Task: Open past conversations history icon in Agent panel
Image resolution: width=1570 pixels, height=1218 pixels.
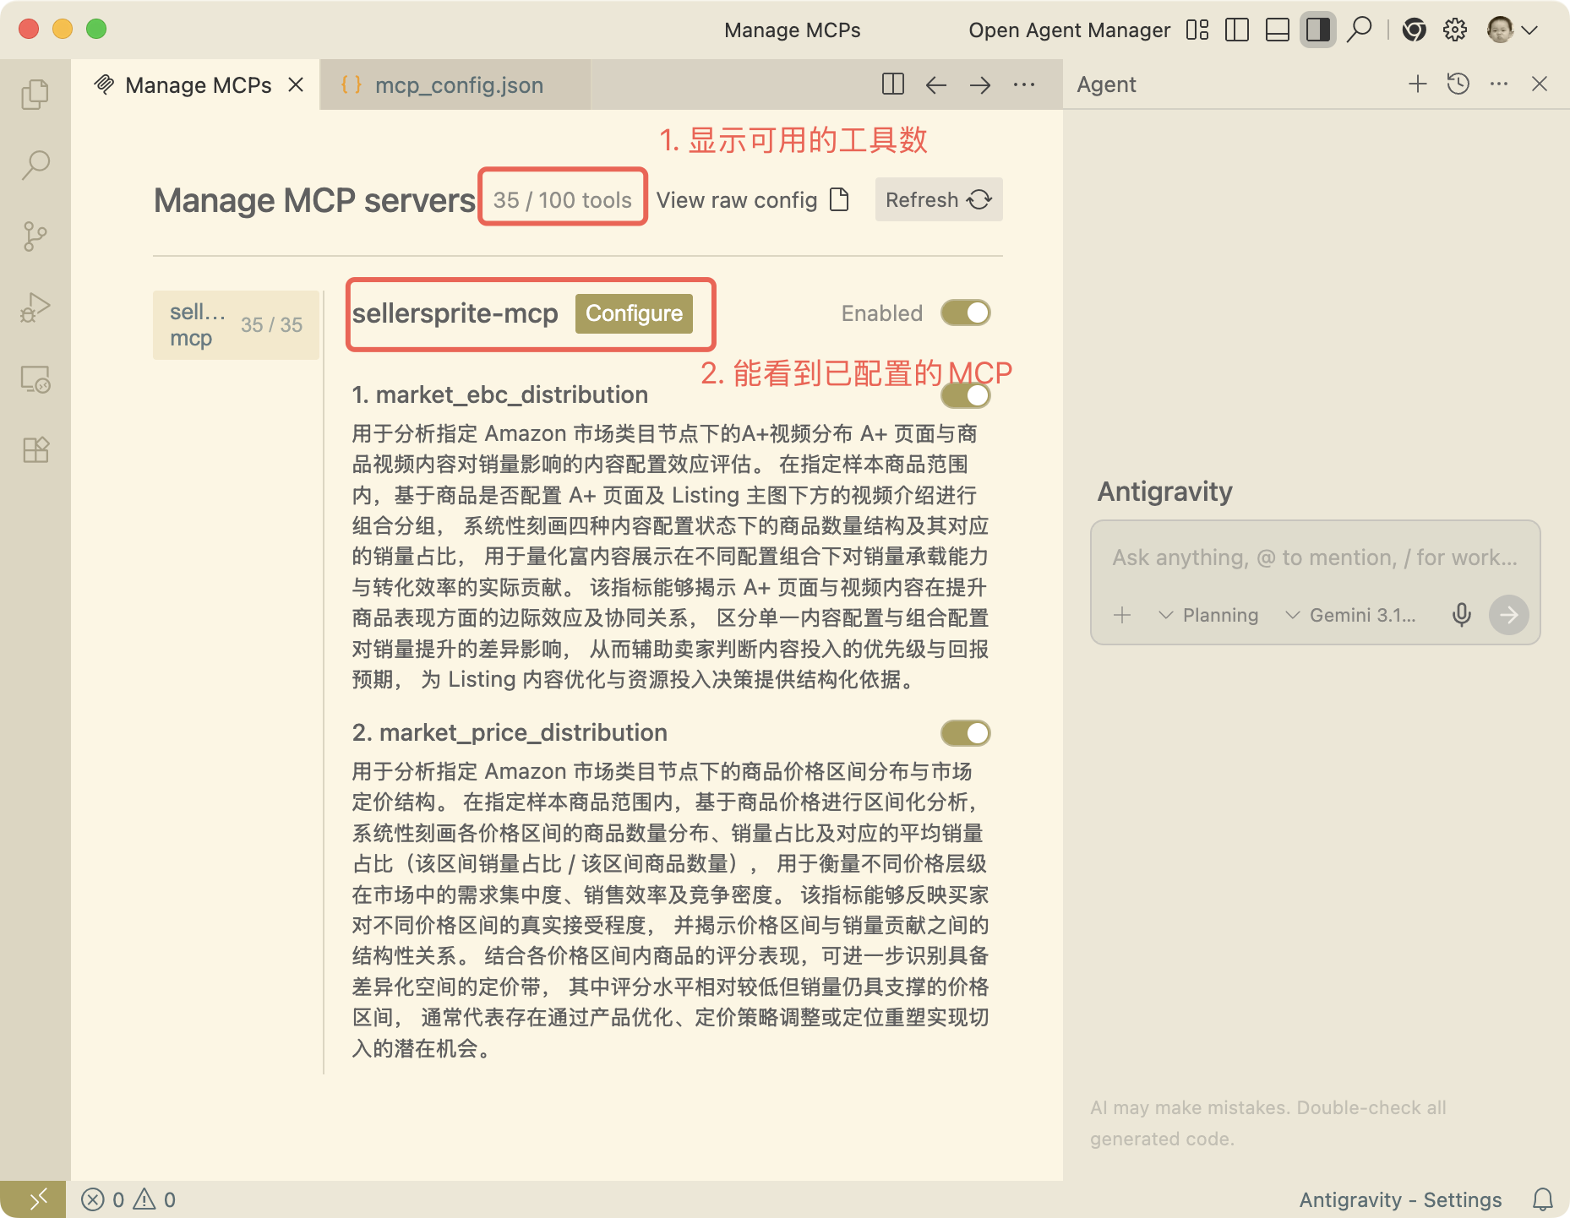Action: 1458,84
